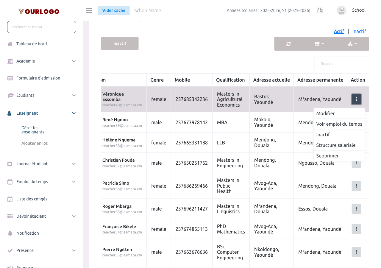Viewport: 381px width, 268px height.
Task: Open the school profile avatar
Action: pyautogui.click(x=341, y=10)
